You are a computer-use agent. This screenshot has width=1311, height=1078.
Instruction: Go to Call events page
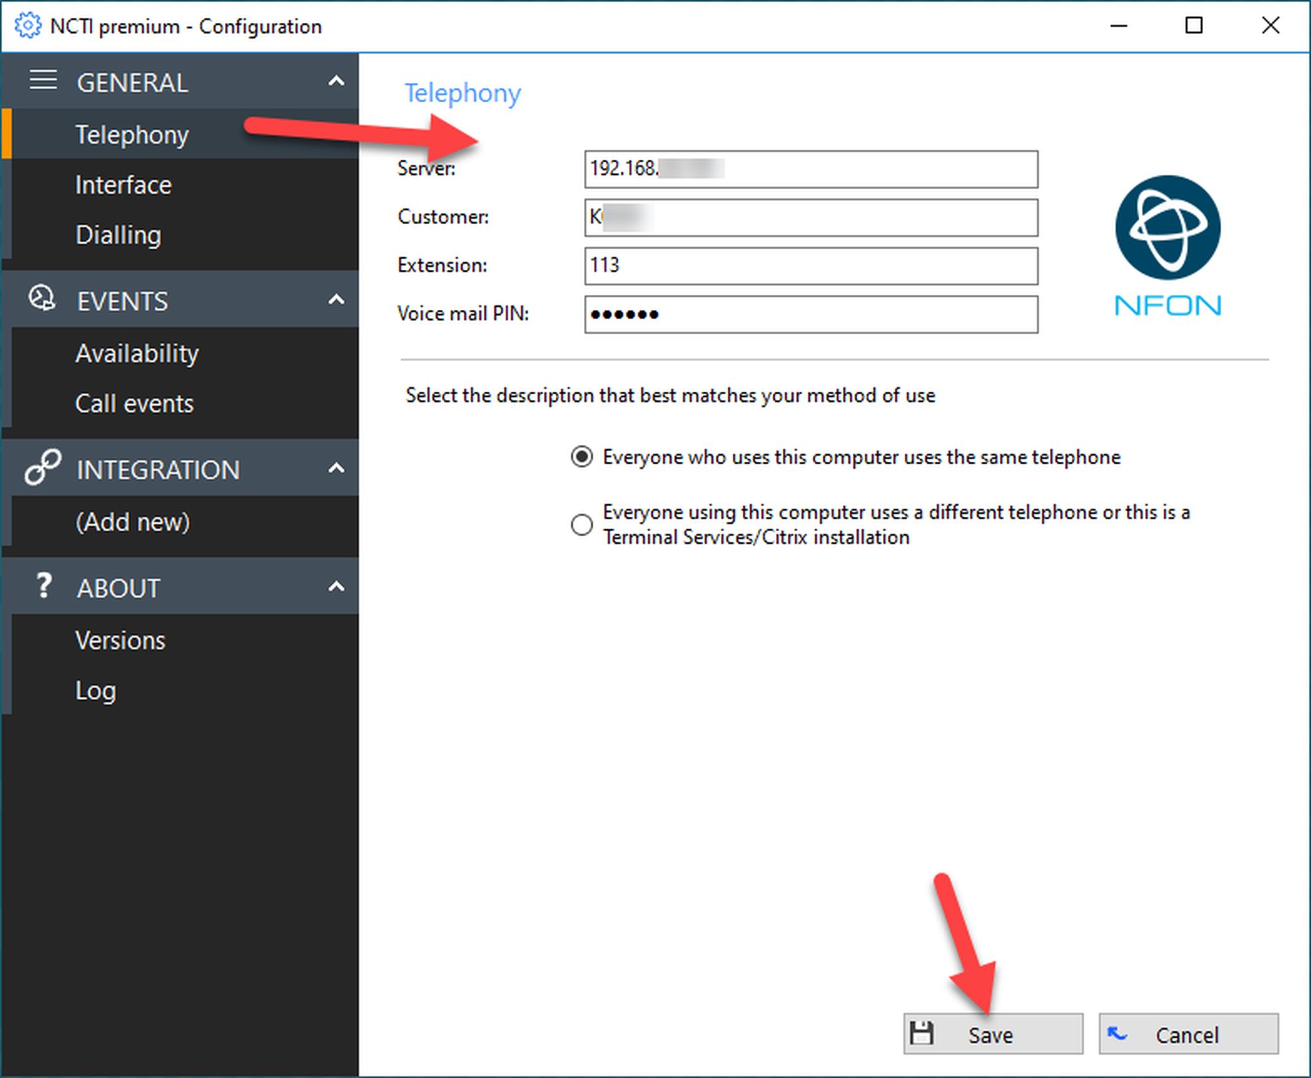134,404
